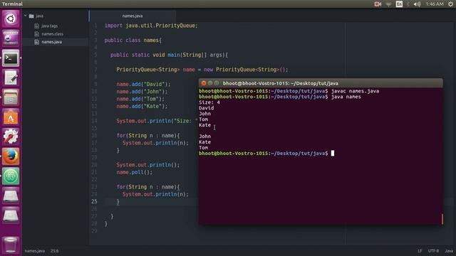
Task: Switch to the names.java editor tab
Action: click(133, 16)
